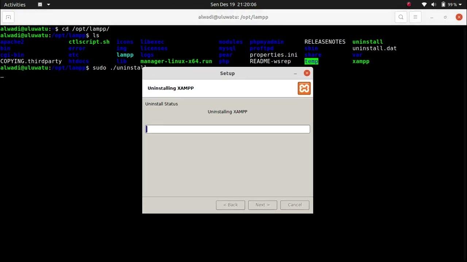Click 'RELEASENOTES' in terminal listing
The image size is (467, 262).
[325, 42]
